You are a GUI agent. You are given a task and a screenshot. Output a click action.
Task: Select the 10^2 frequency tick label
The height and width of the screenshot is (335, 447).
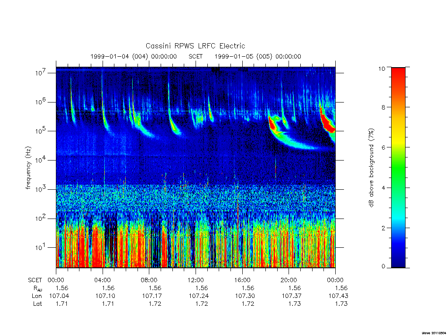(x=41, y=218)
